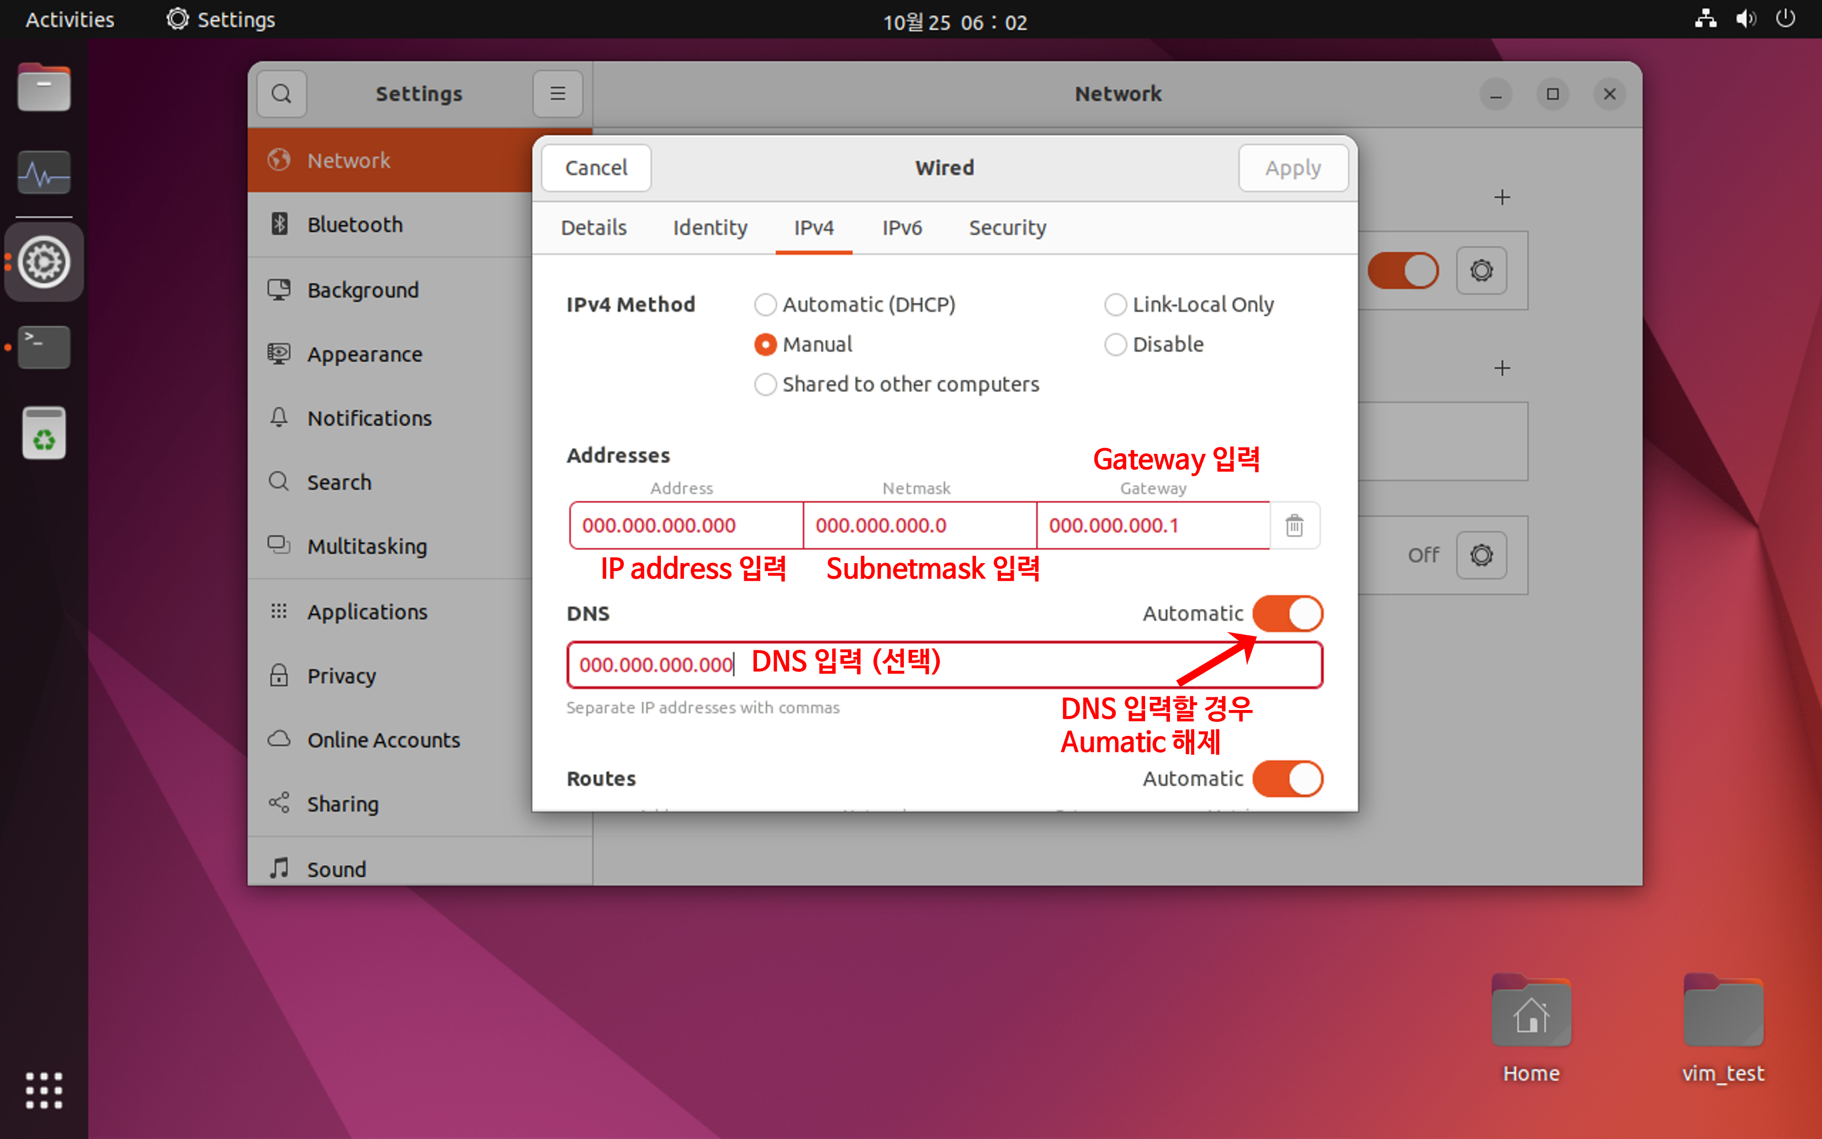Select the Automatic (DHCP) radio option
The image size is (1822, 1139).
[x=765, y=304]
